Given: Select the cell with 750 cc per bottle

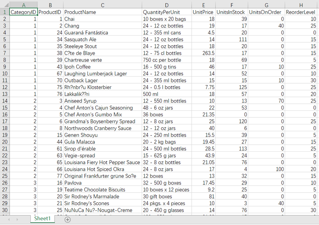Looking at the screenshot, I should pos(167,60).
